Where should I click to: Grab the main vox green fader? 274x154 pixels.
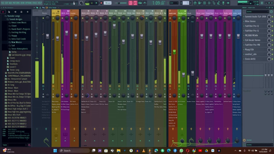coord(174,52)
